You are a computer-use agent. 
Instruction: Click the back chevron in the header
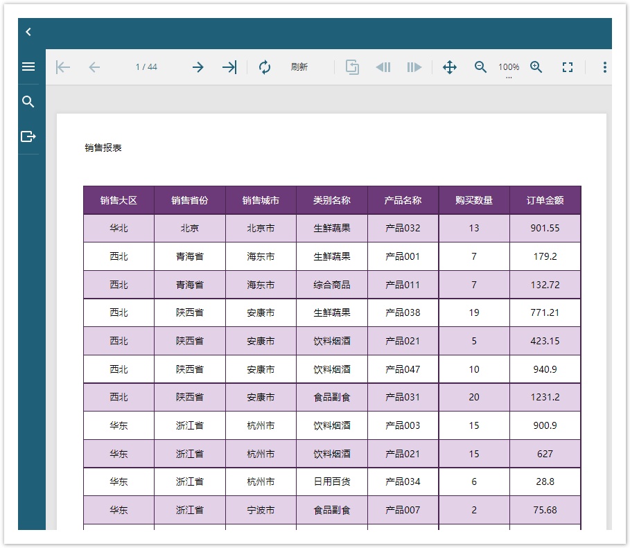coord(28,32)
